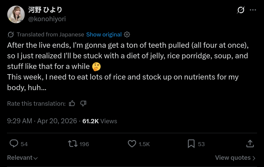
Task: Click the share upload icon
Action: click(x=250, y=143)
